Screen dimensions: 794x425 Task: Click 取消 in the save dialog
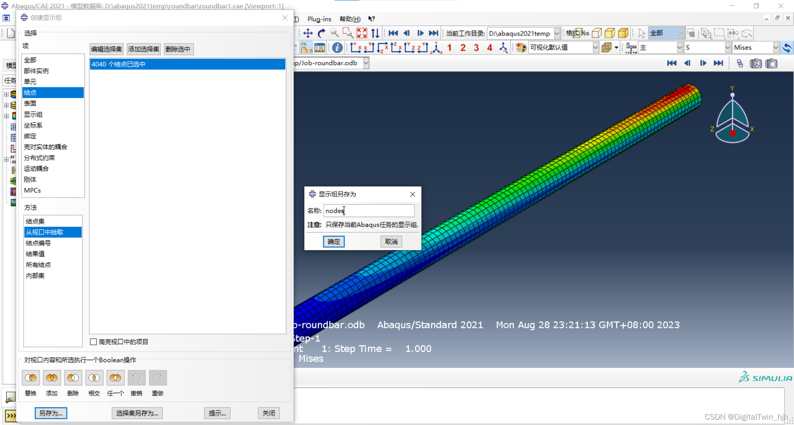391,242
